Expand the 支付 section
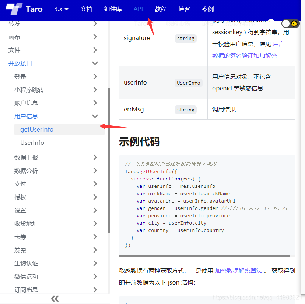Image resolution: width=305 pixels, height=304 pixels. click(20, 184)
